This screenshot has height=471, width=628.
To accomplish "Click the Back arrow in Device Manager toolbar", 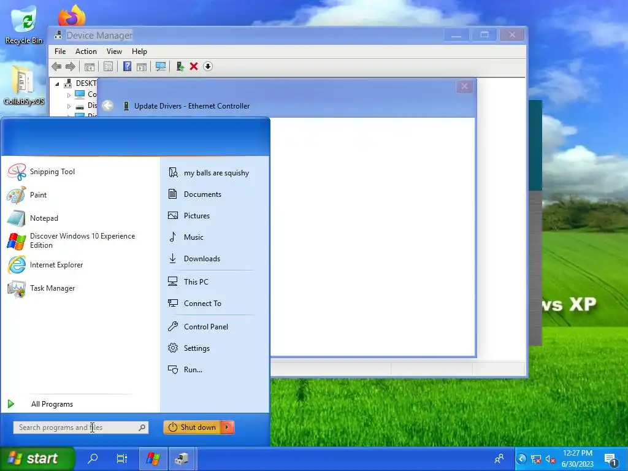I will click(x=56, y=66).
